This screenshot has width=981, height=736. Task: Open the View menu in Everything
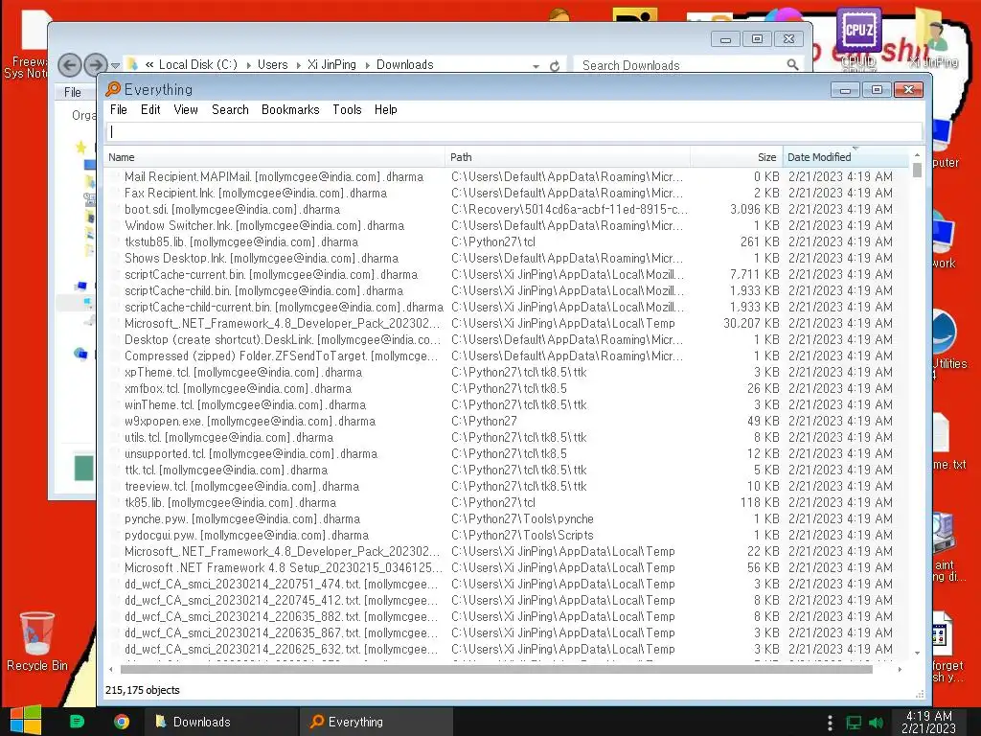186,109
